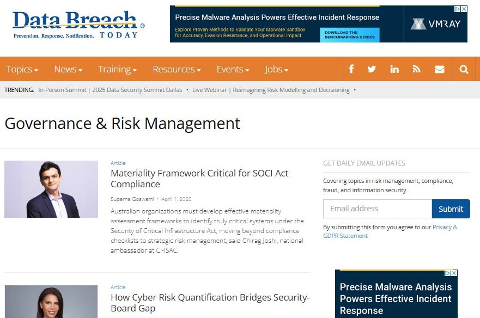Click the Twitter bird icon
The height and width of the screenshot is (318, 480).
coord(372,69)
